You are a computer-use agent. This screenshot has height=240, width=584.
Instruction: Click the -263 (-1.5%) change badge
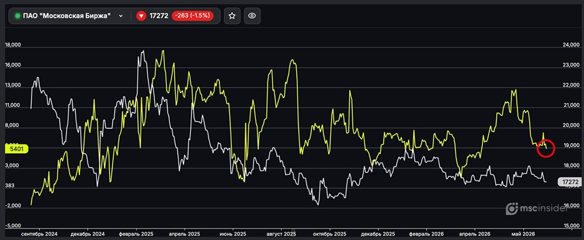coord(193,16)
